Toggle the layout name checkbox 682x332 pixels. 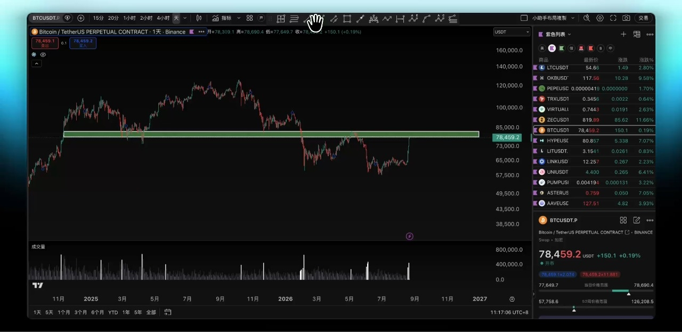(524, 18)
